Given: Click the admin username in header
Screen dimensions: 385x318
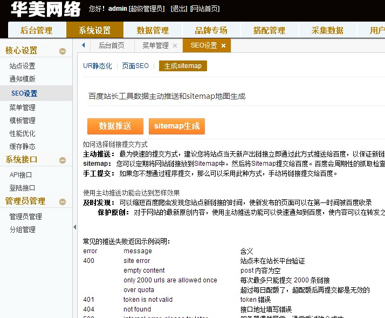Looking at the screenshot, I should [x=118, y=9].
